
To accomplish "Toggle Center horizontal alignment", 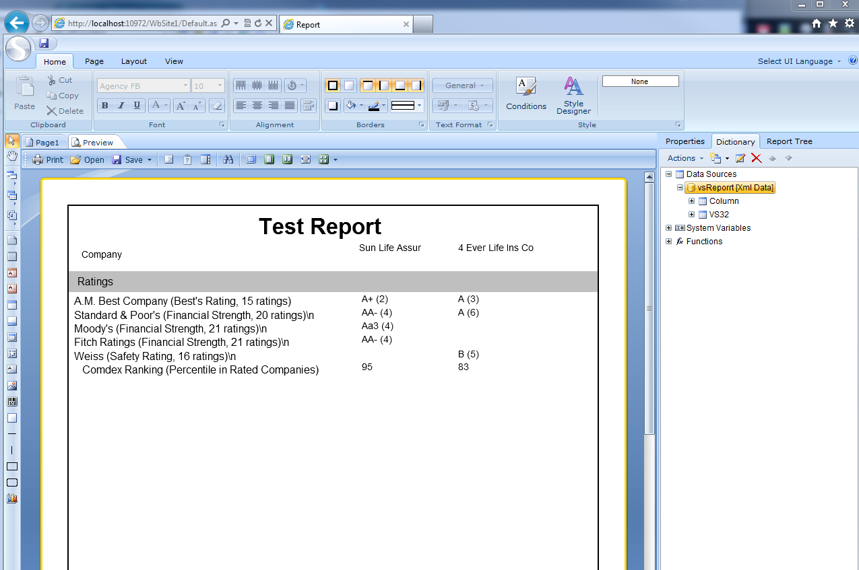I will 257,105.
